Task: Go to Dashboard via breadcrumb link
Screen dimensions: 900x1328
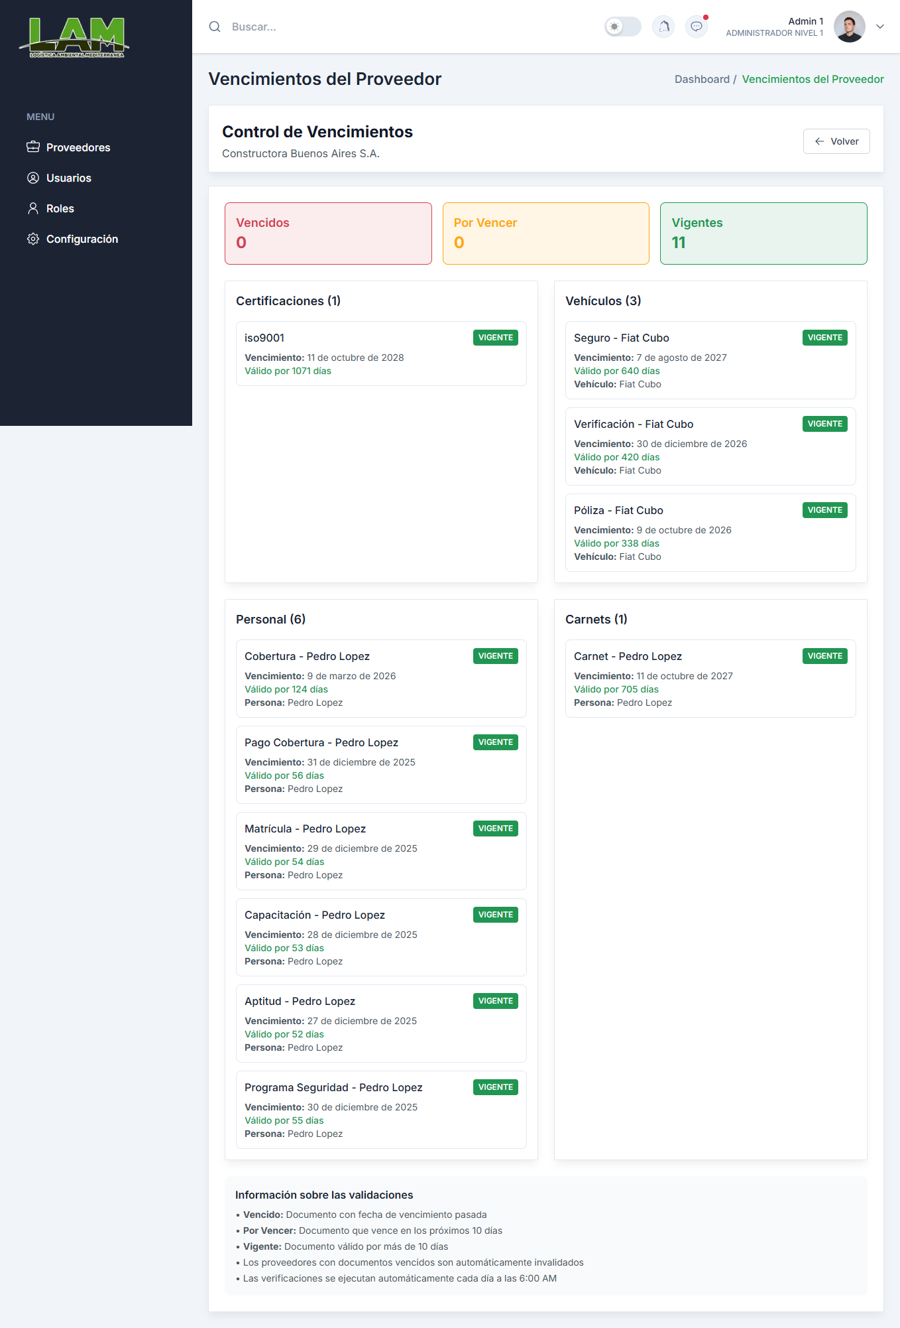Action: click(x=702, y=79)
